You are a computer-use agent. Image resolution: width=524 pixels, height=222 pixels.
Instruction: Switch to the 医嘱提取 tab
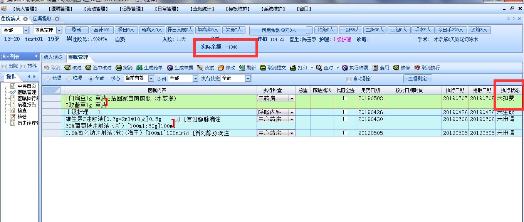tap(42, 18)
